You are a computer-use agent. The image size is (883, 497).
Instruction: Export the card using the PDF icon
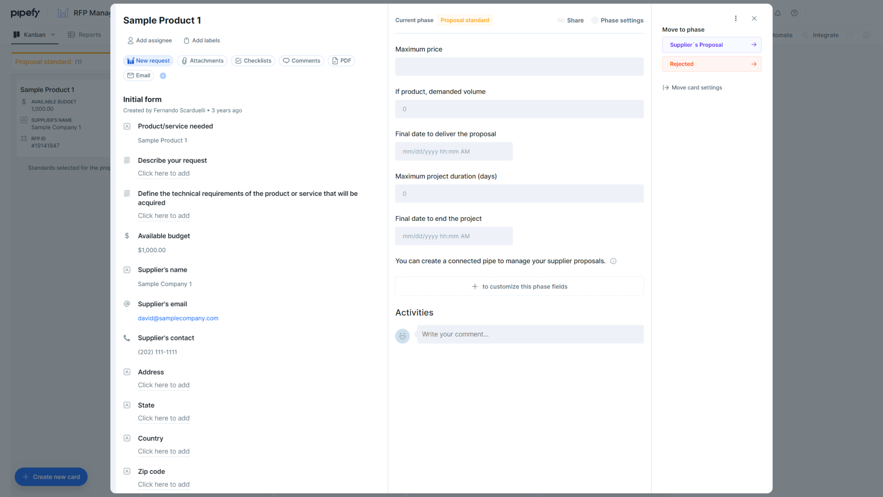click(x=334, y=60)
